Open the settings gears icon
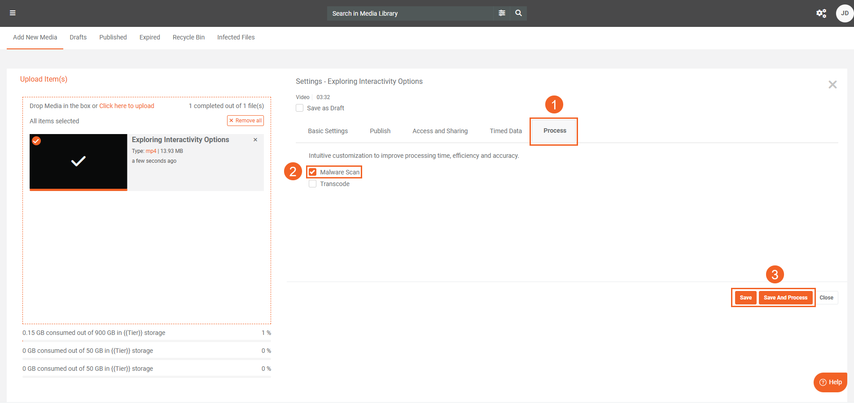854x408 pixels. [x=821, y=13]
